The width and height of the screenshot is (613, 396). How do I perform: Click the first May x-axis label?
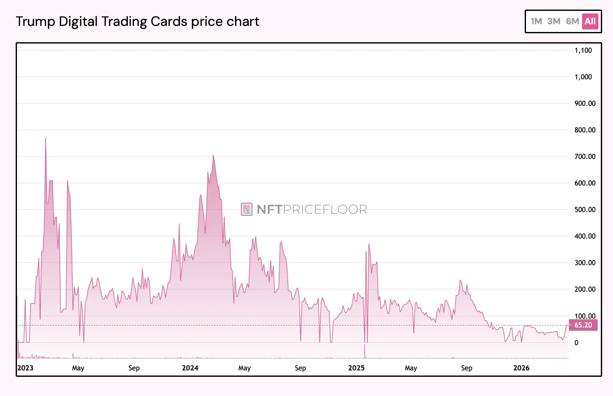78,368
